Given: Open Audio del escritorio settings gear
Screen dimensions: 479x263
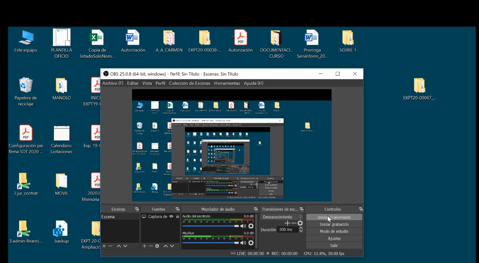Looking at the screenshot, I should pyautogui.click(x=251, y=226).
